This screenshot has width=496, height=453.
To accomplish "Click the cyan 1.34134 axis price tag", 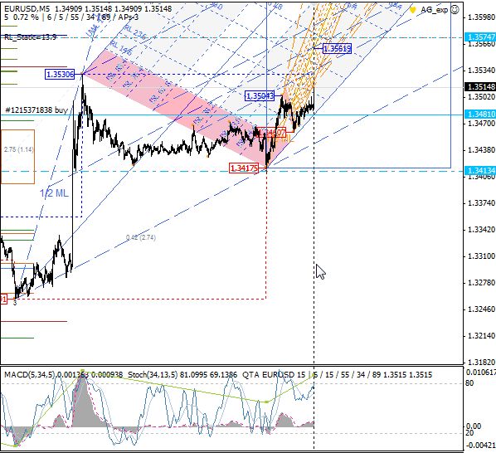I will 480,171.
